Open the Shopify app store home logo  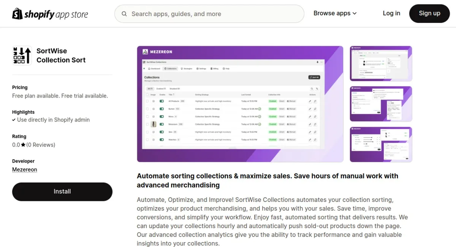click(50, 14)
